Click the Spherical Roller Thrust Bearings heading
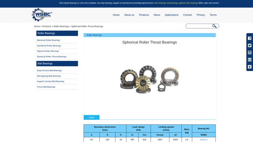 150,42
